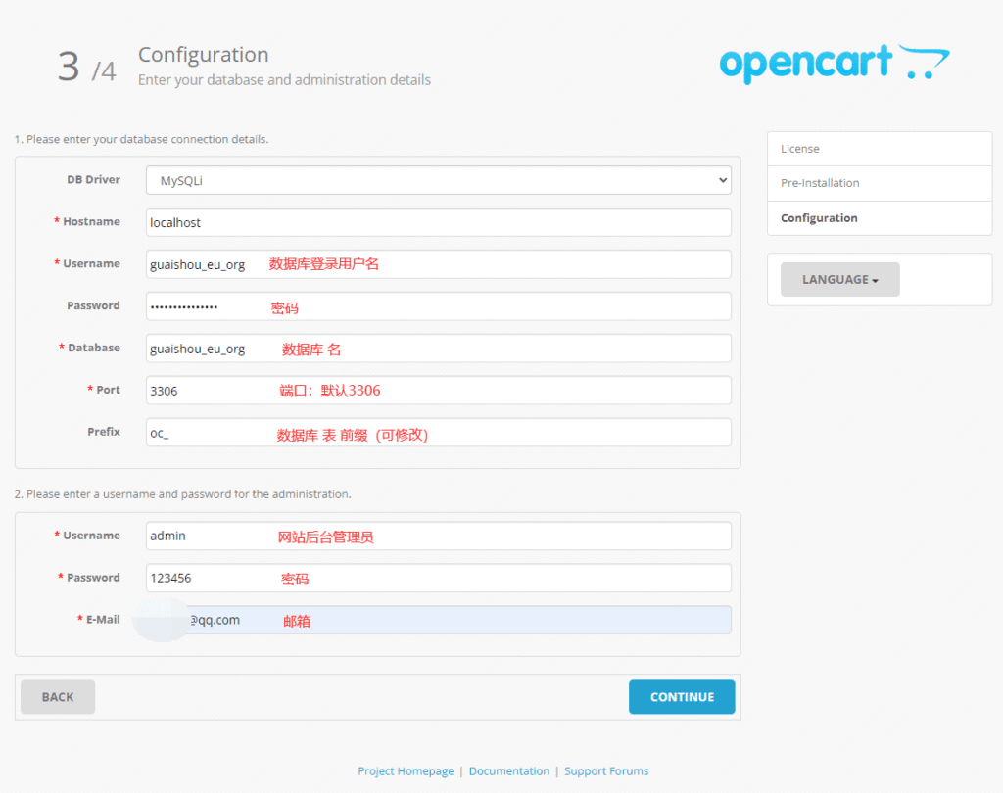Viewport: 1003px width, 793px height.
Task: Select the E-Mail address field
Action: [x=438, y=619]
